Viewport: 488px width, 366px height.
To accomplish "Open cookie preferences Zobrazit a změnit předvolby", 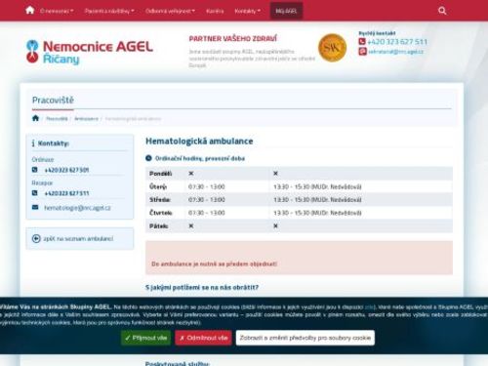I will [x=305, y=338].
